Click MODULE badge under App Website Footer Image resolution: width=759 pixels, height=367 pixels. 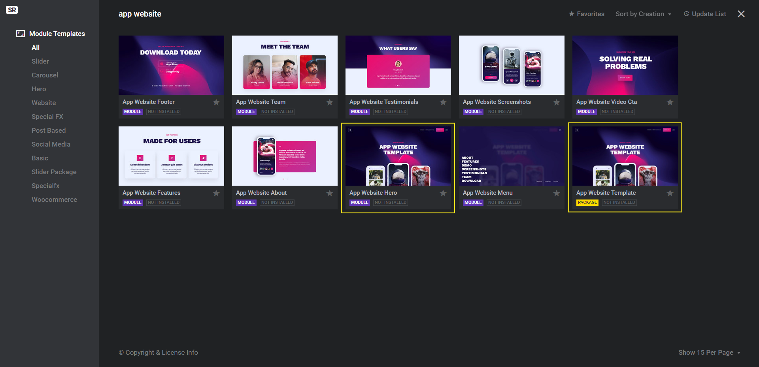click(133, 111)
